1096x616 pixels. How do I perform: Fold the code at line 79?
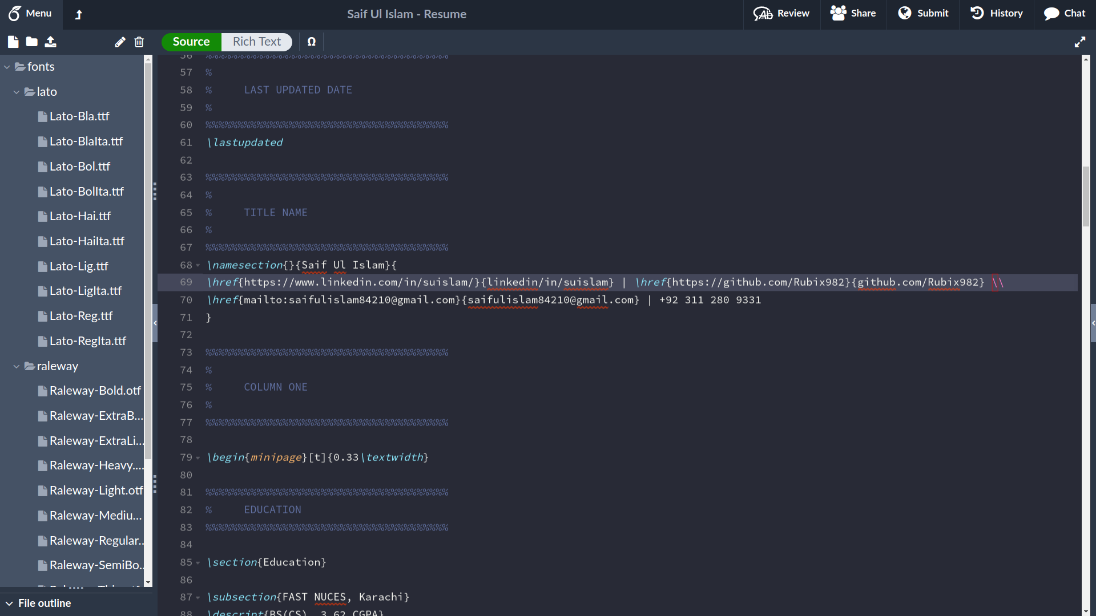tap(198, 457)
